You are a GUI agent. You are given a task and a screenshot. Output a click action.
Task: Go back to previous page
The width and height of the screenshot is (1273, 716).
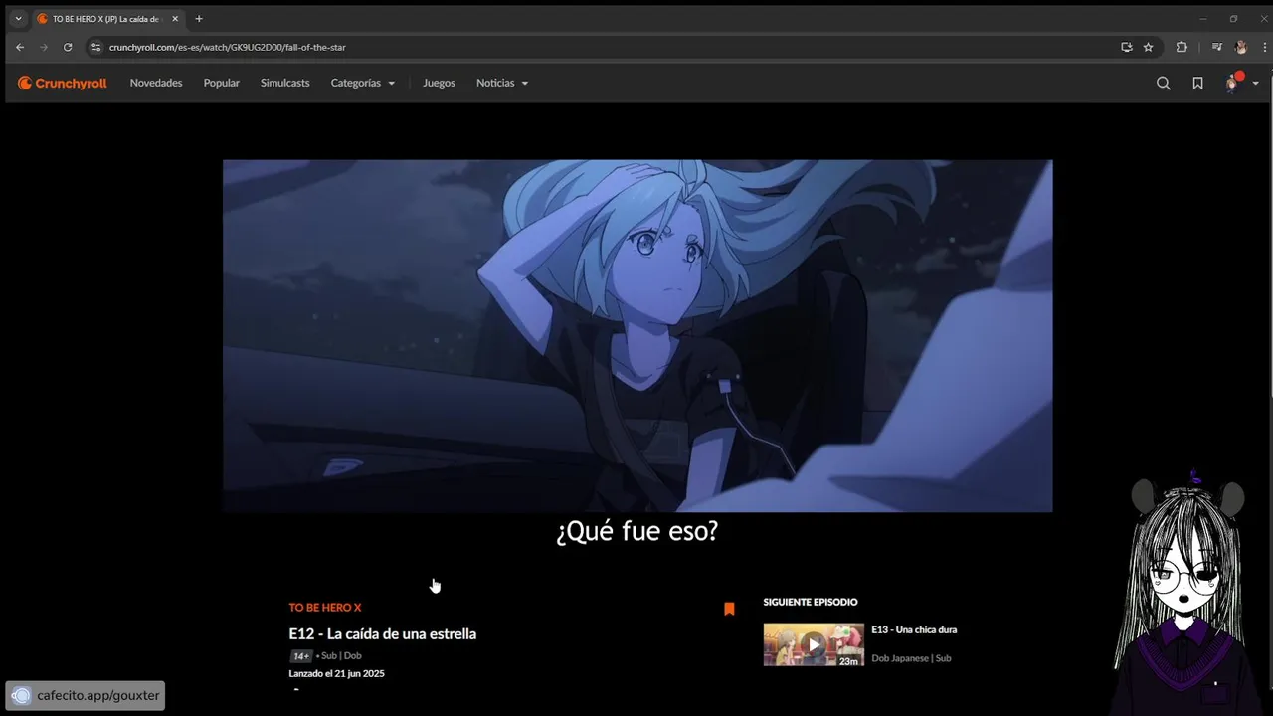click(20, 47)
